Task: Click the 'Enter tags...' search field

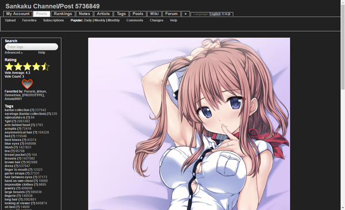Action: (x=32, y=47)
